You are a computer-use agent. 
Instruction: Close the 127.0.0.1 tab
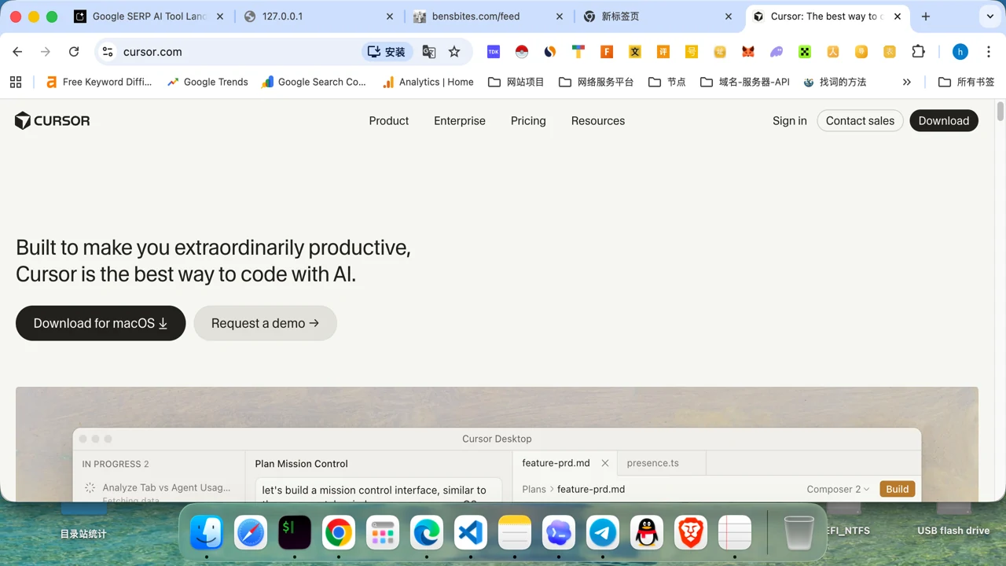point(390,17)
